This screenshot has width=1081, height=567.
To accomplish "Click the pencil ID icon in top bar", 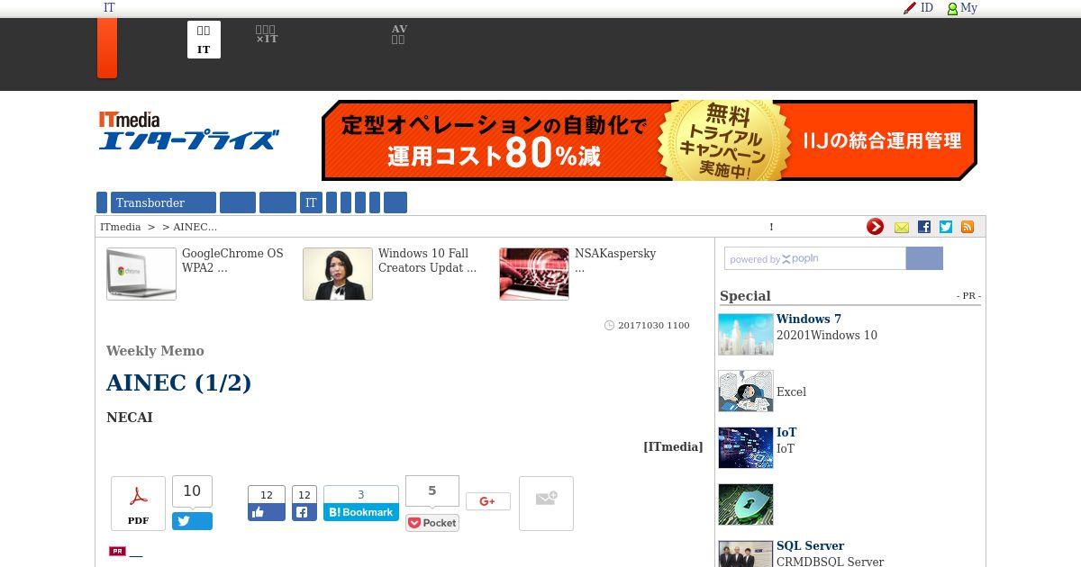I will (x=910, y=8).
